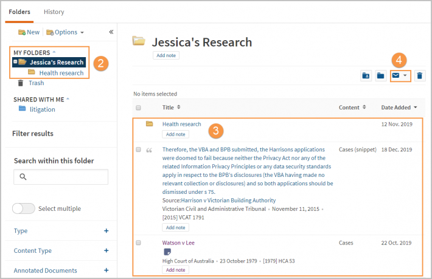The height and width of the screenshot is (279, 432).
Task: Click the Source: Harrison v Victorian Building Authority text
Action: click(219, 201)
